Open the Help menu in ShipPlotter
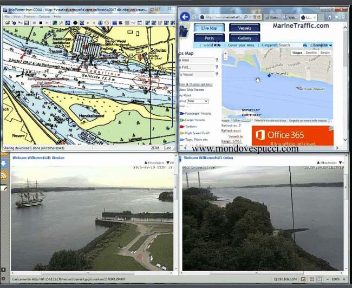The width and height of the screenshot is (352, 288). pyautogui.click(x=57, y=17)
